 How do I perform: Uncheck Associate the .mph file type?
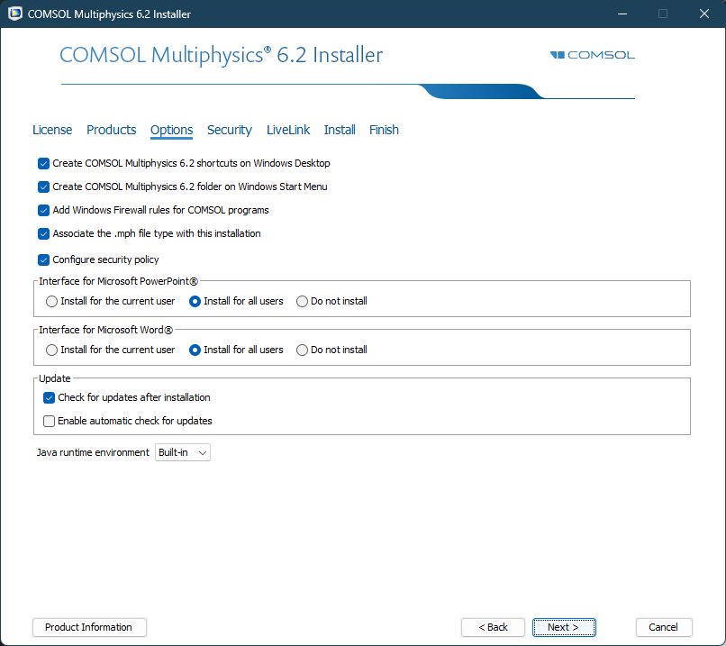43,233
